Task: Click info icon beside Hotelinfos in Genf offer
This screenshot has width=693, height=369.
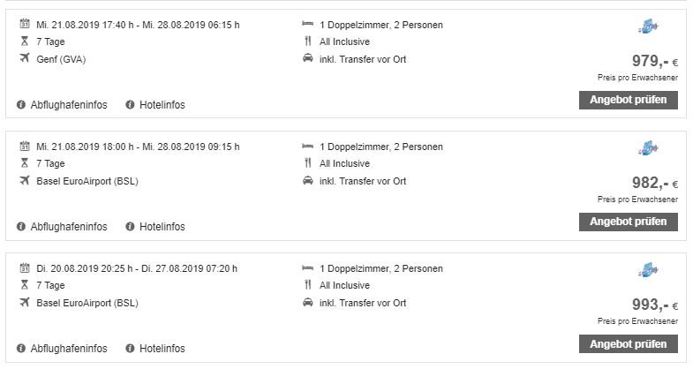Action: coord(130,105)
